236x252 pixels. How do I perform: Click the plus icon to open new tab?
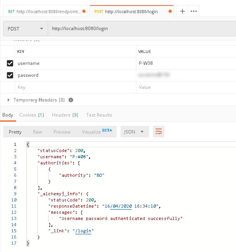coord(182,11)
